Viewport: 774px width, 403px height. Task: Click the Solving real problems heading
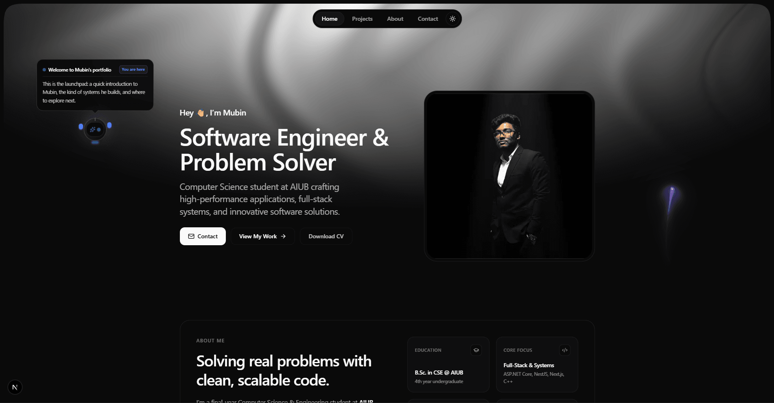(x=284, y=370)
